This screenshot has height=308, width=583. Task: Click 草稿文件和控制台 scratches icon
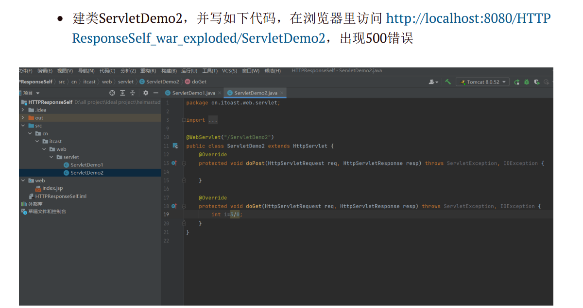point(24,211)
